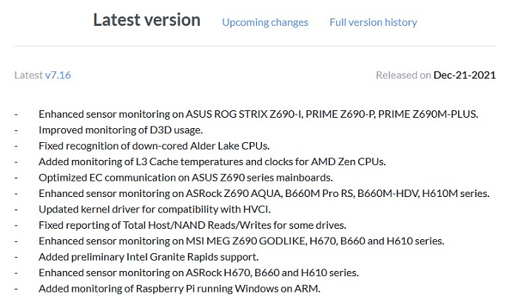518x308 pixels.
Task: Select the Total Host/NAND Reads/Writes line
Action: 192,225
